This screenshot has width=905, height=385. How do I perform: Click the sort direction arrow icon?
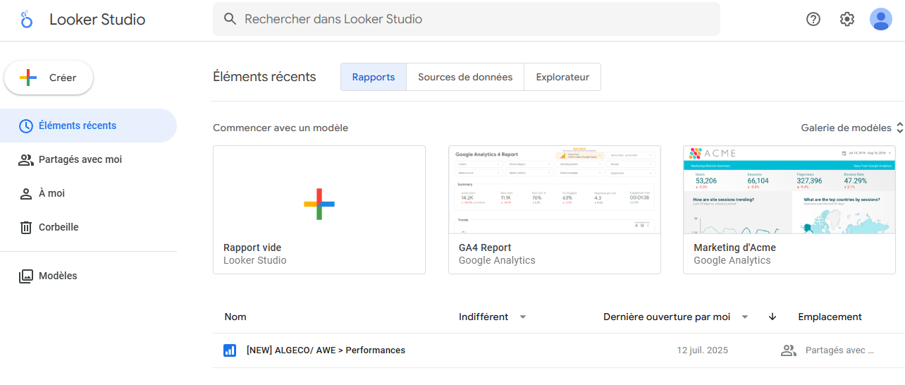(772, 317)
